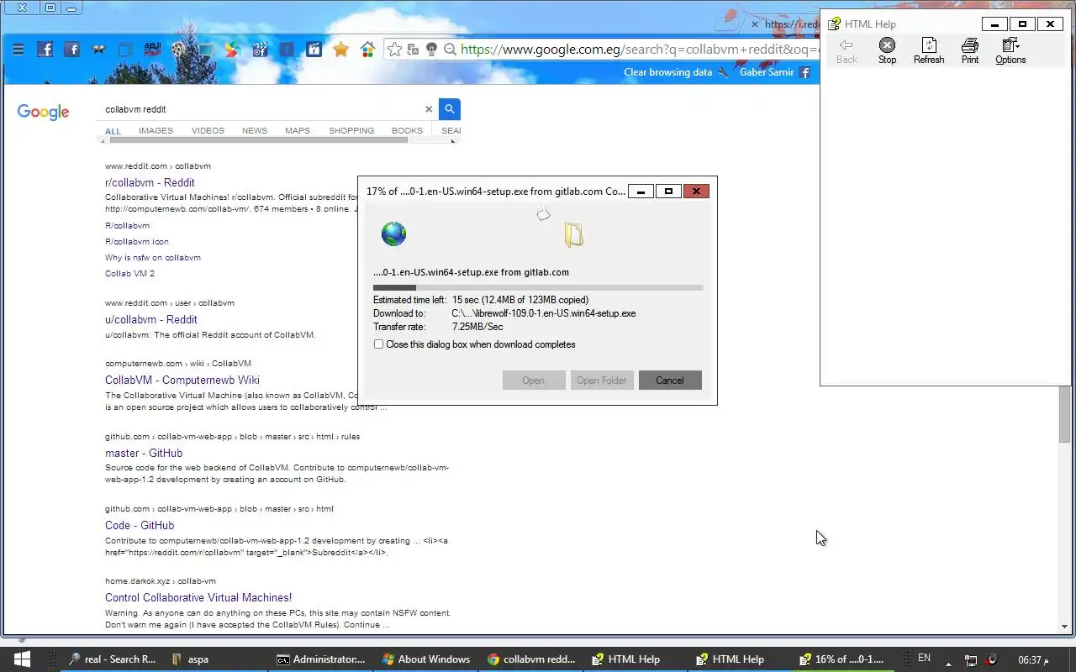Click Back in HTML Help window
The height and width of the screenshot is (672, 1076).
point(847,50)
